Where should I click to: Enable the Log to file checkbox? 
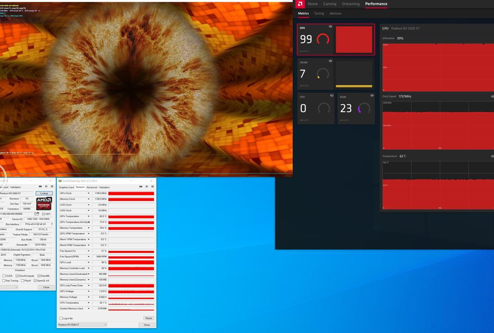pyautogui.click(x=61, y=318)
